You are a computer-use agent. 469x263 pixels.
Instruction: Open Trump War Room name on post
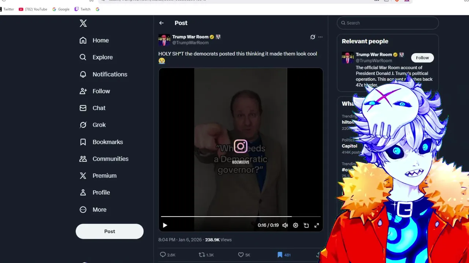coord(190,37)
